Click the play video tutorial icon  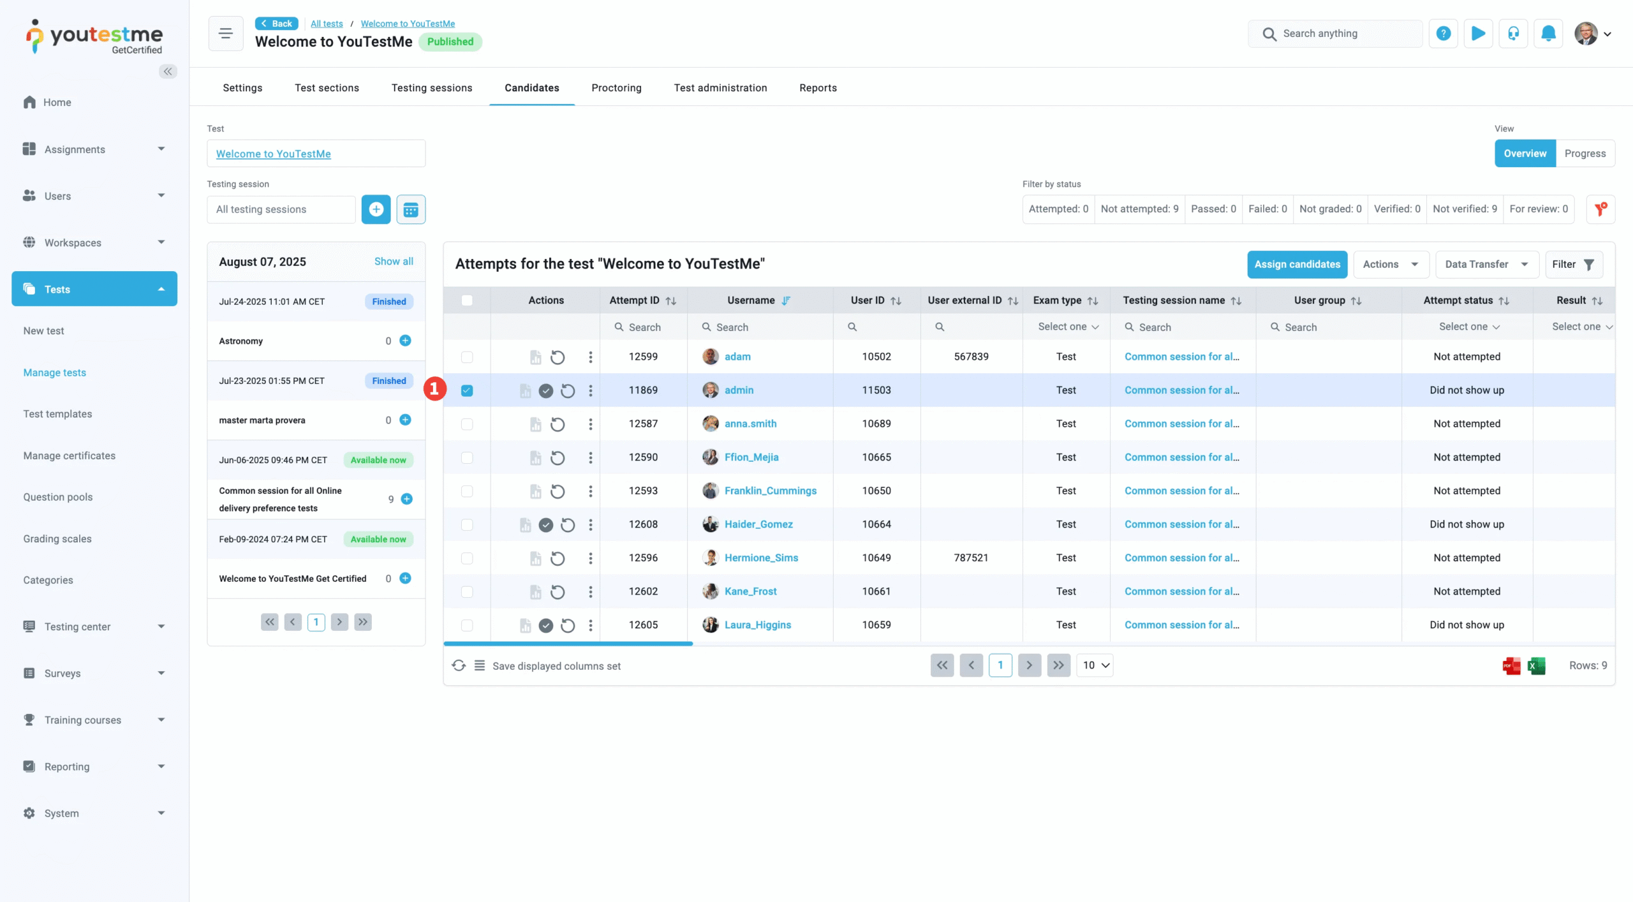pyautogui.click(x=1478, y=34)
